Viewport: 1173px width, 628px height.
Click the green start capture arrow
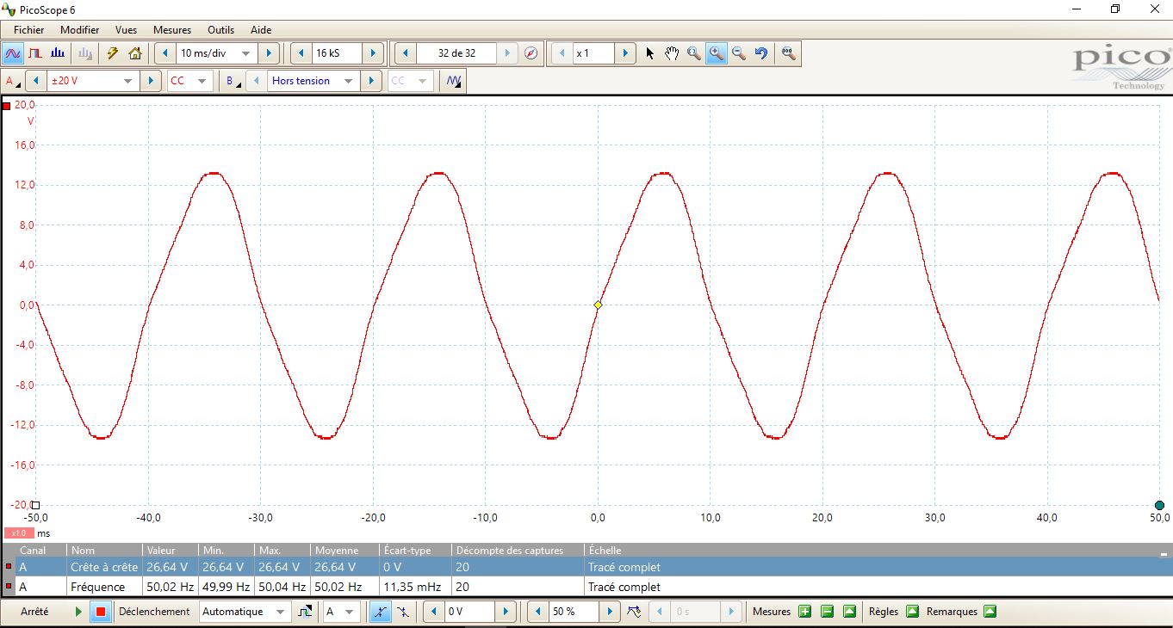[78, 612]
